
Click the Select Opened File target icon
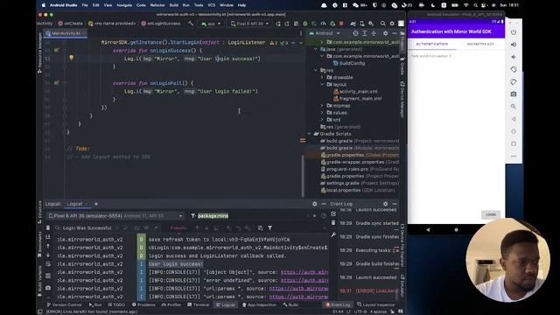(x=355, y=33)
